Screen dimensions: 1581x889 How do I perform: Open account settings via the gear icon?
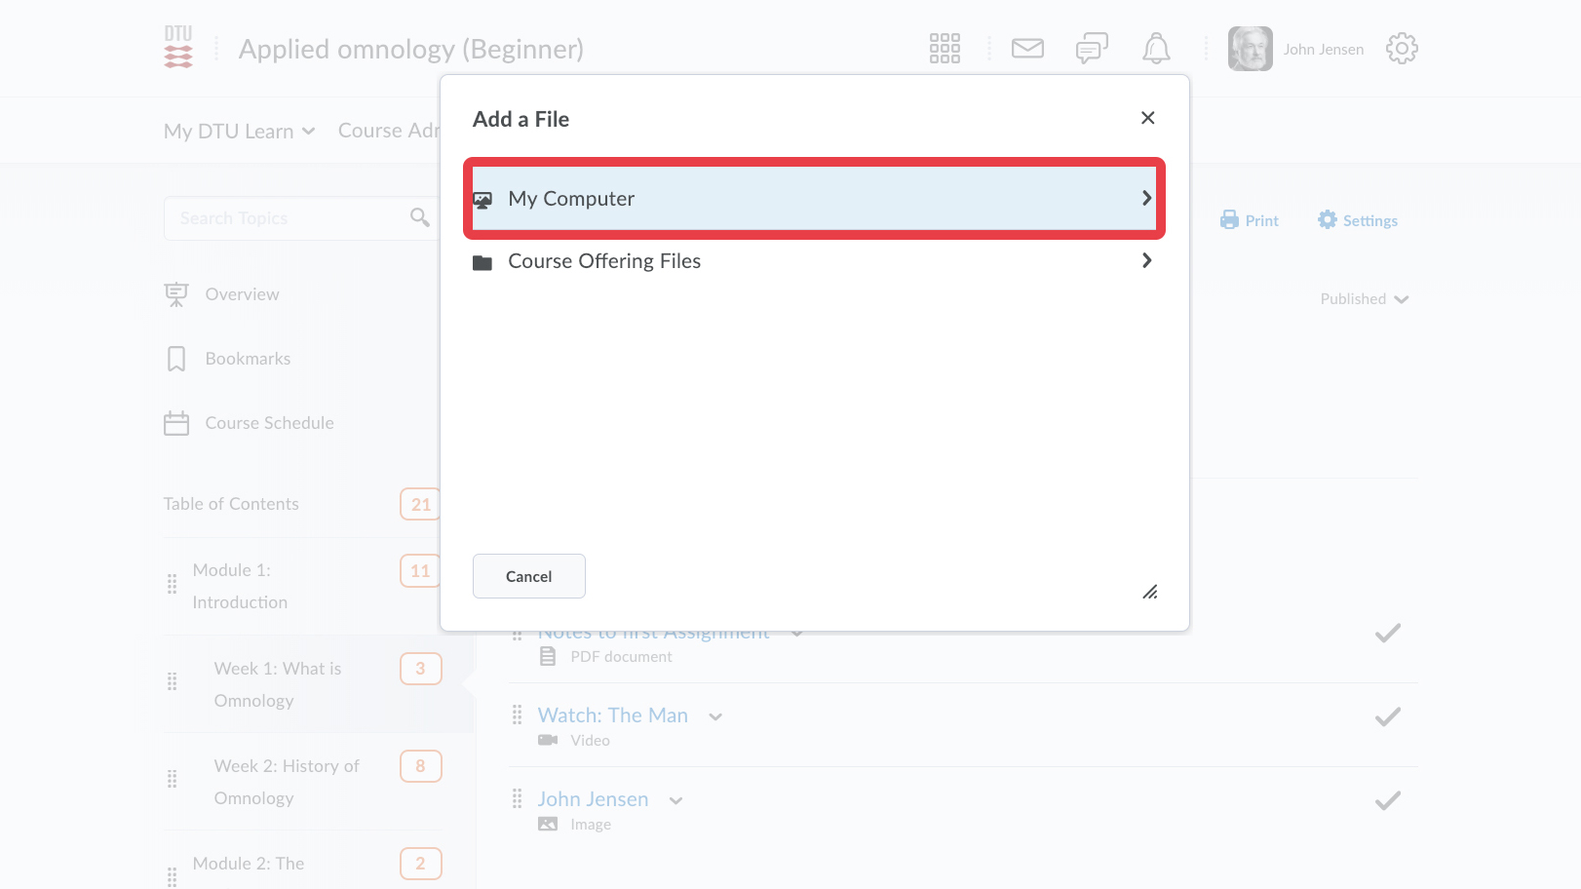click(x=1402, y=48)
